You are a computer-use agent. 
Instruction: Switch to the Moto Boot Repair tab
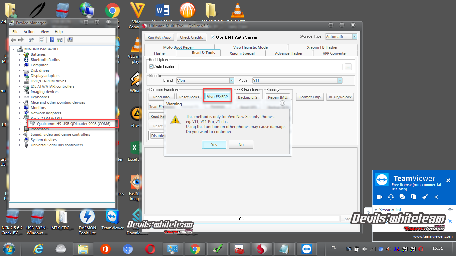tap(179, 47)
